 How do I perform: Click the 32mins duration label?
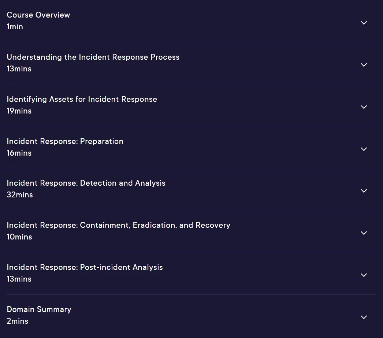20,195
